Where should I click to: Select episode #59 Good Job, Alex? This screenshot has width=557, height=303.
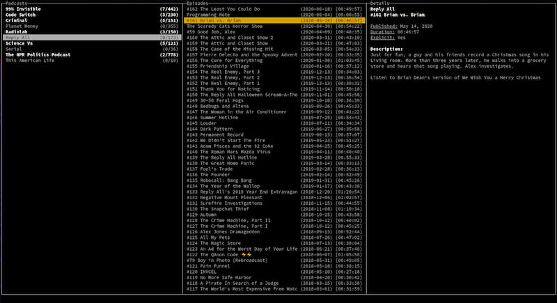pyautogui.click(x=274, y=31)
